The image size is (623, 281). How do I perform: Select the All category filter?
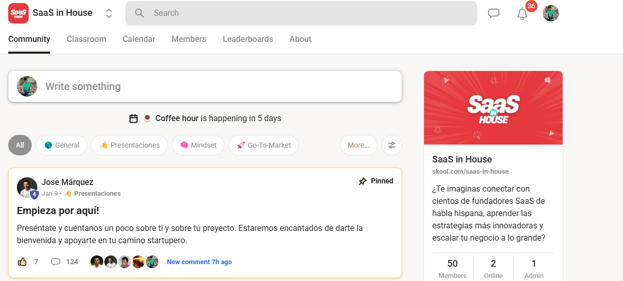pyautogui.click(x=20, y=145)
